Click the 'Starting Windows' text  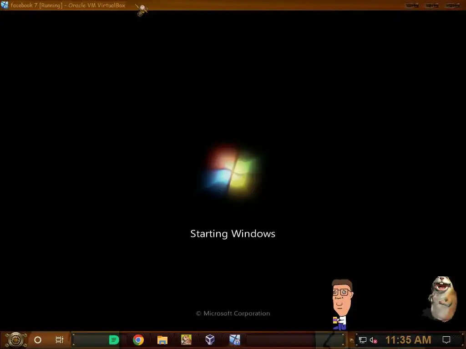[233, 234]
